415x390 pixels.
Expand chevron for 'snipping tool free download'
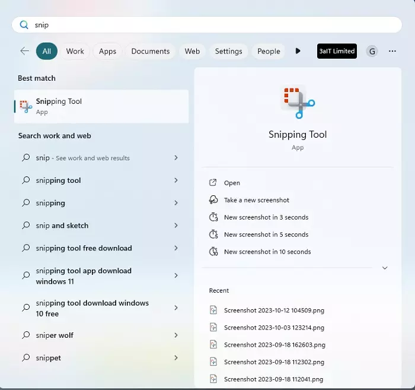click(175, 248)
